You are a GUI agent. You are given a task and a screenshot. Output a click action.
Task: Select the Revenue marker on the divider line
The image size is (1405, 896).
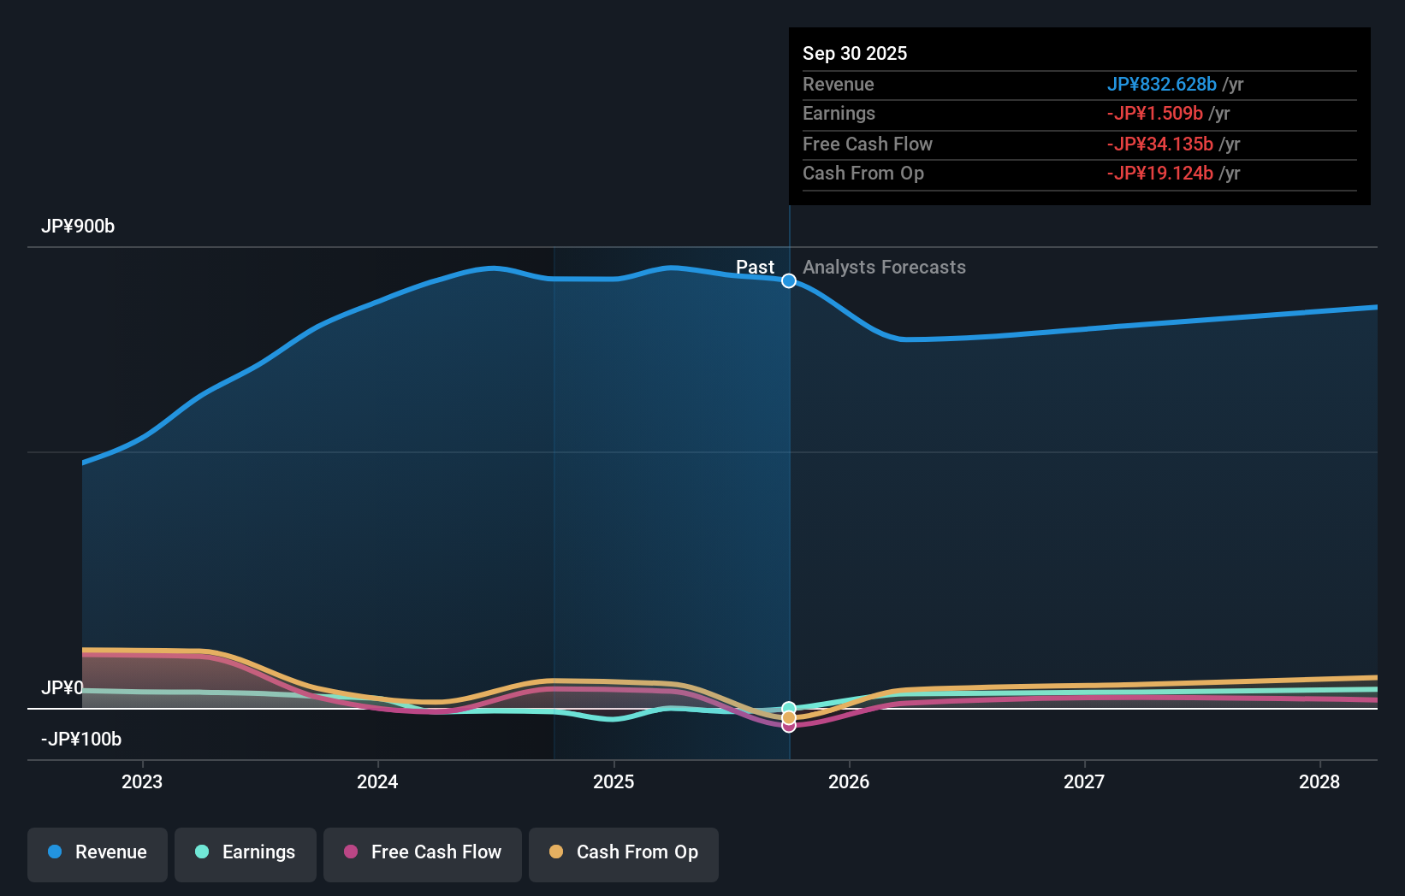click(788, 280)
